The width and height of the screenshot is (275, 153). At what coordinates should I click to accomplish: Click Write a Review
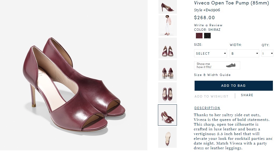point(208,25)
